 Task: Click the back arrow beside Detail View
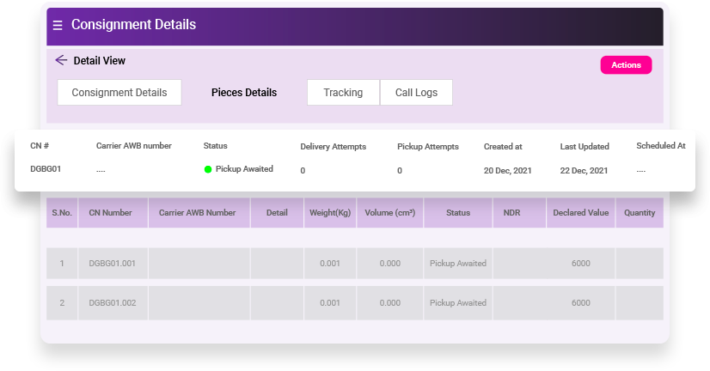[61, 60]
